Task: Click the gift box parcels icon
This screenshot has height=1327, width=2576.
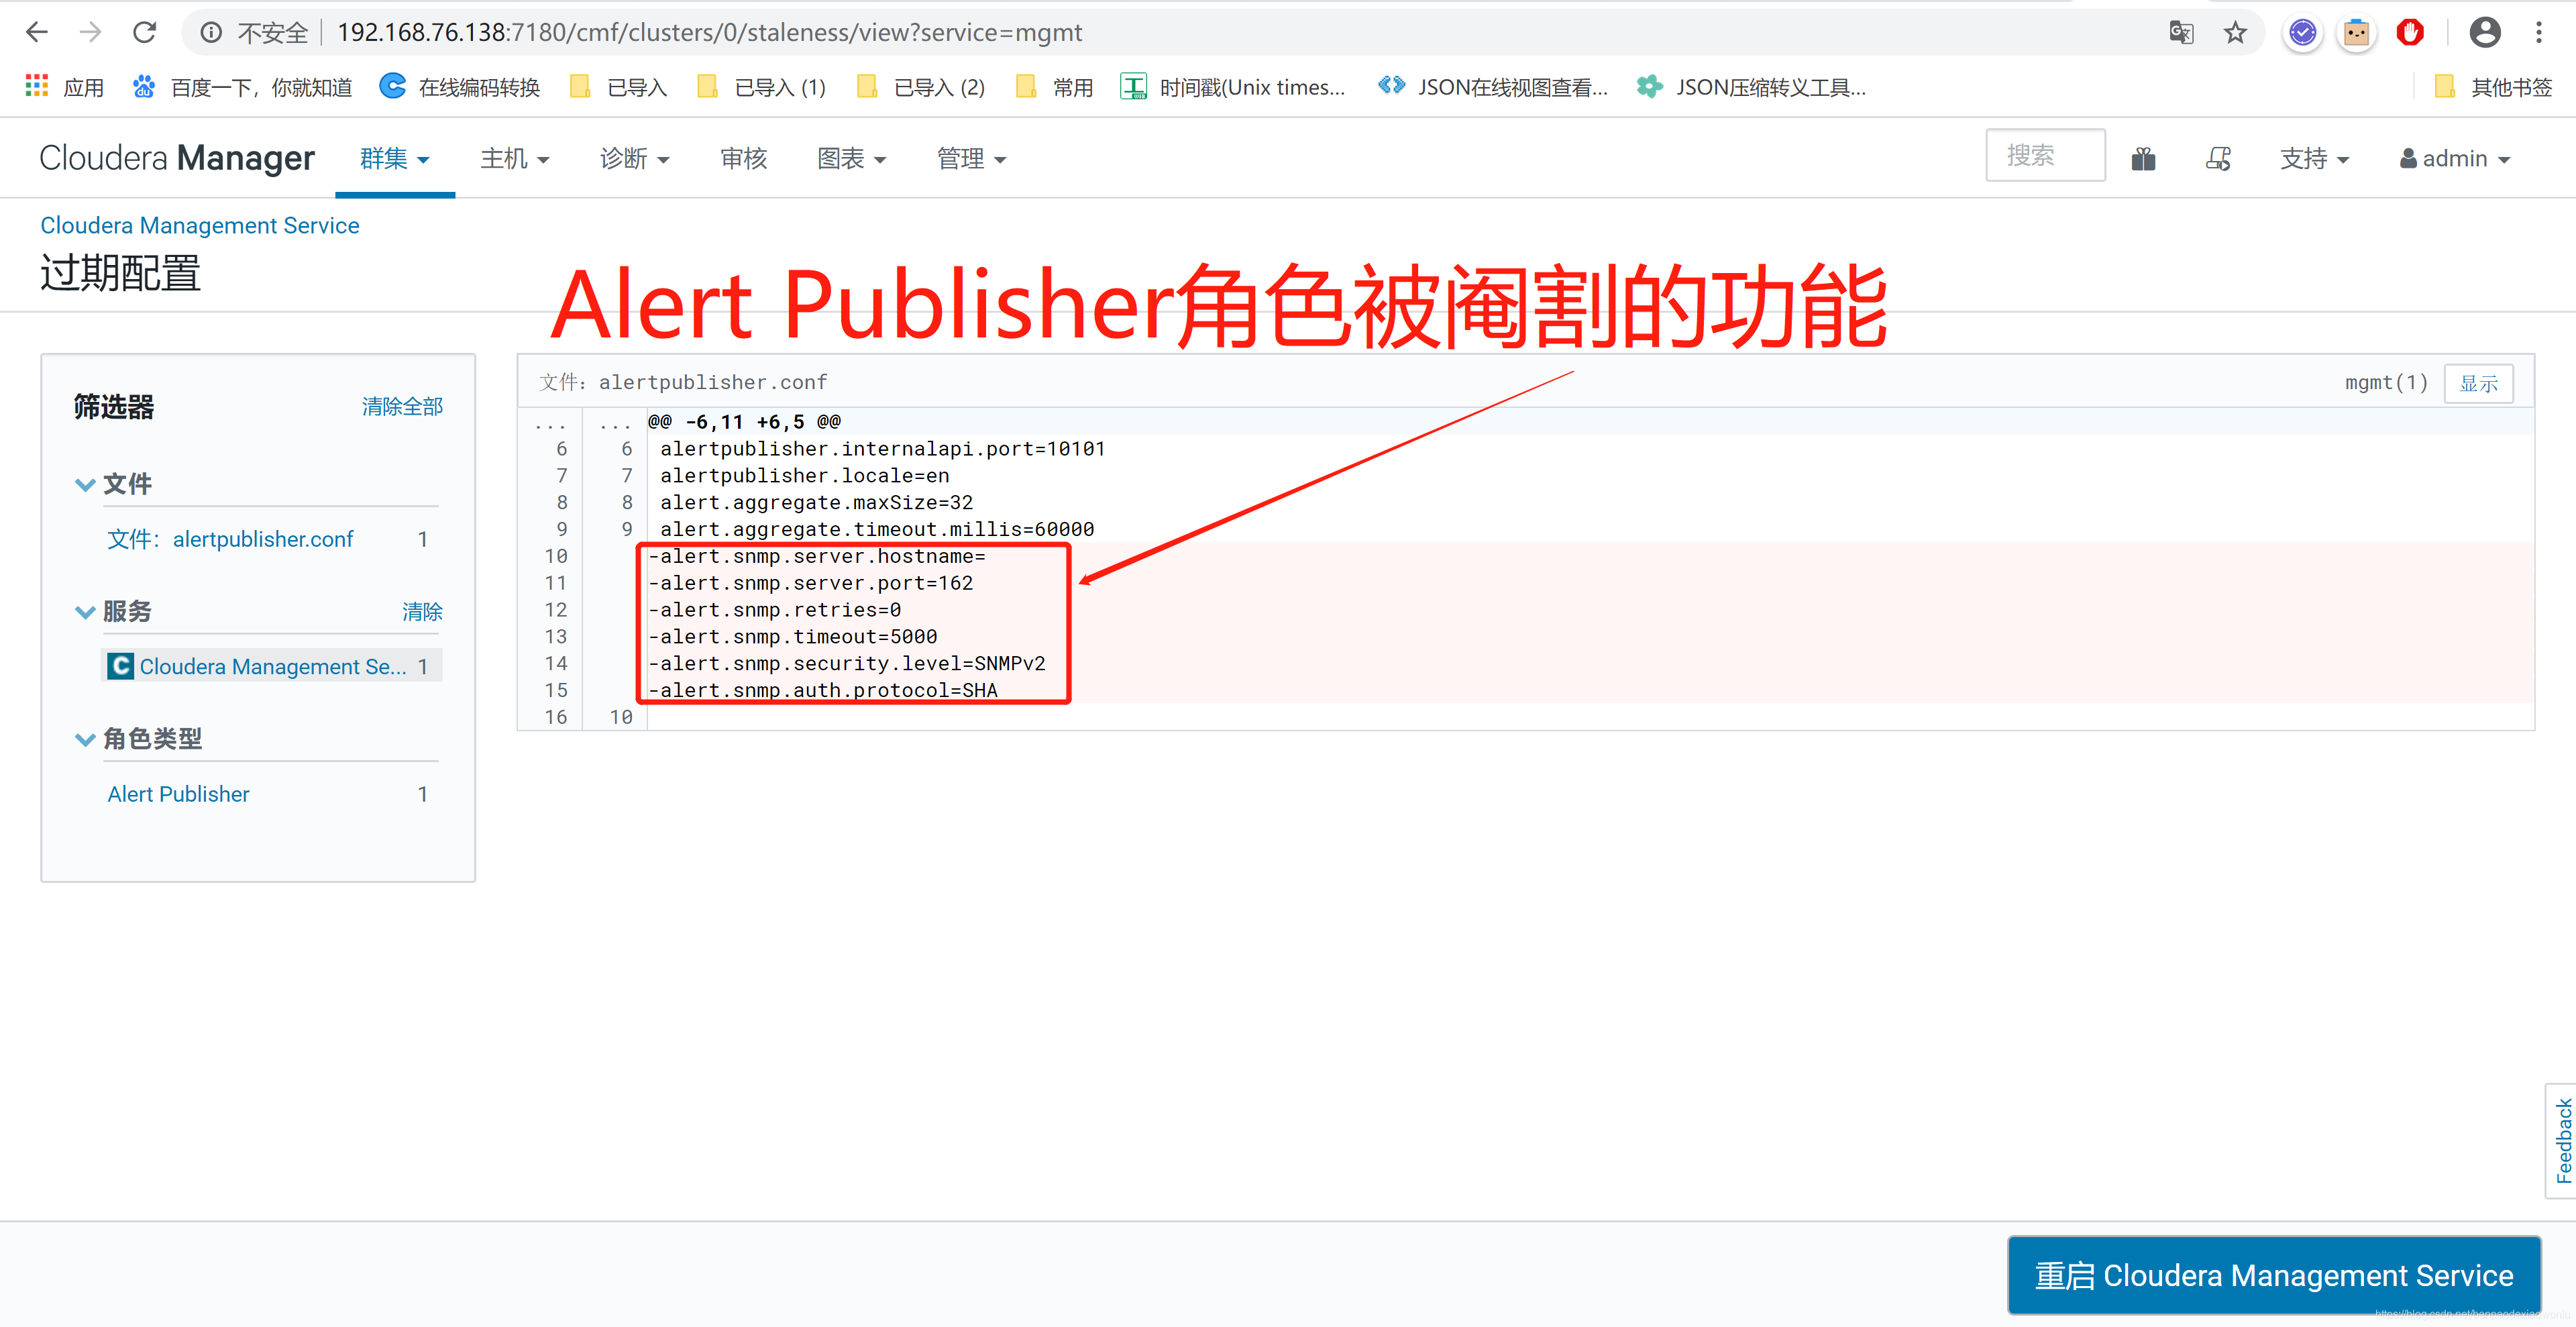Action: pyautogui.click(x=2143, y=159)
